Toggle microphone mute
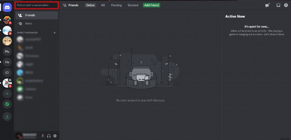The height and width of the screenshot is (140, 291). (43, 136)
